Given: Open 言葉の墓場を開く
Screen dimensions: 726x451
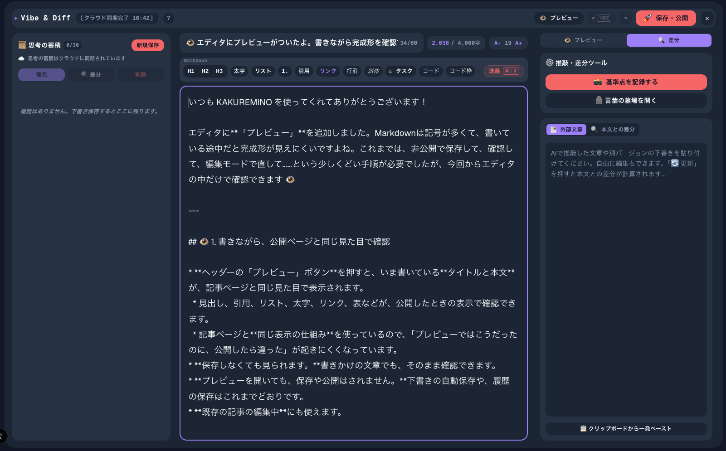Looking at the screenshot, I should coord(626,101).
